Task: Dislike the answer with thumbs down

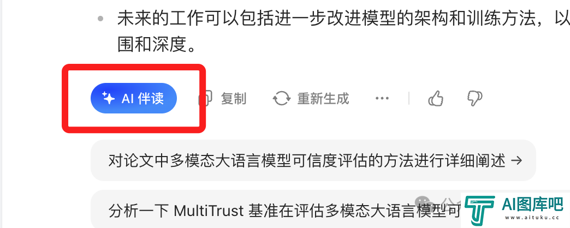Action: click(x=474, y=98)
